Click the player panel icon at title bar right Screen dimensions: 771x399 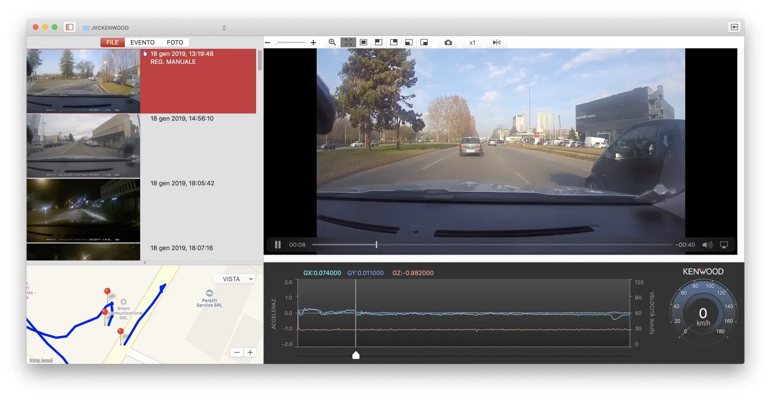734,27
